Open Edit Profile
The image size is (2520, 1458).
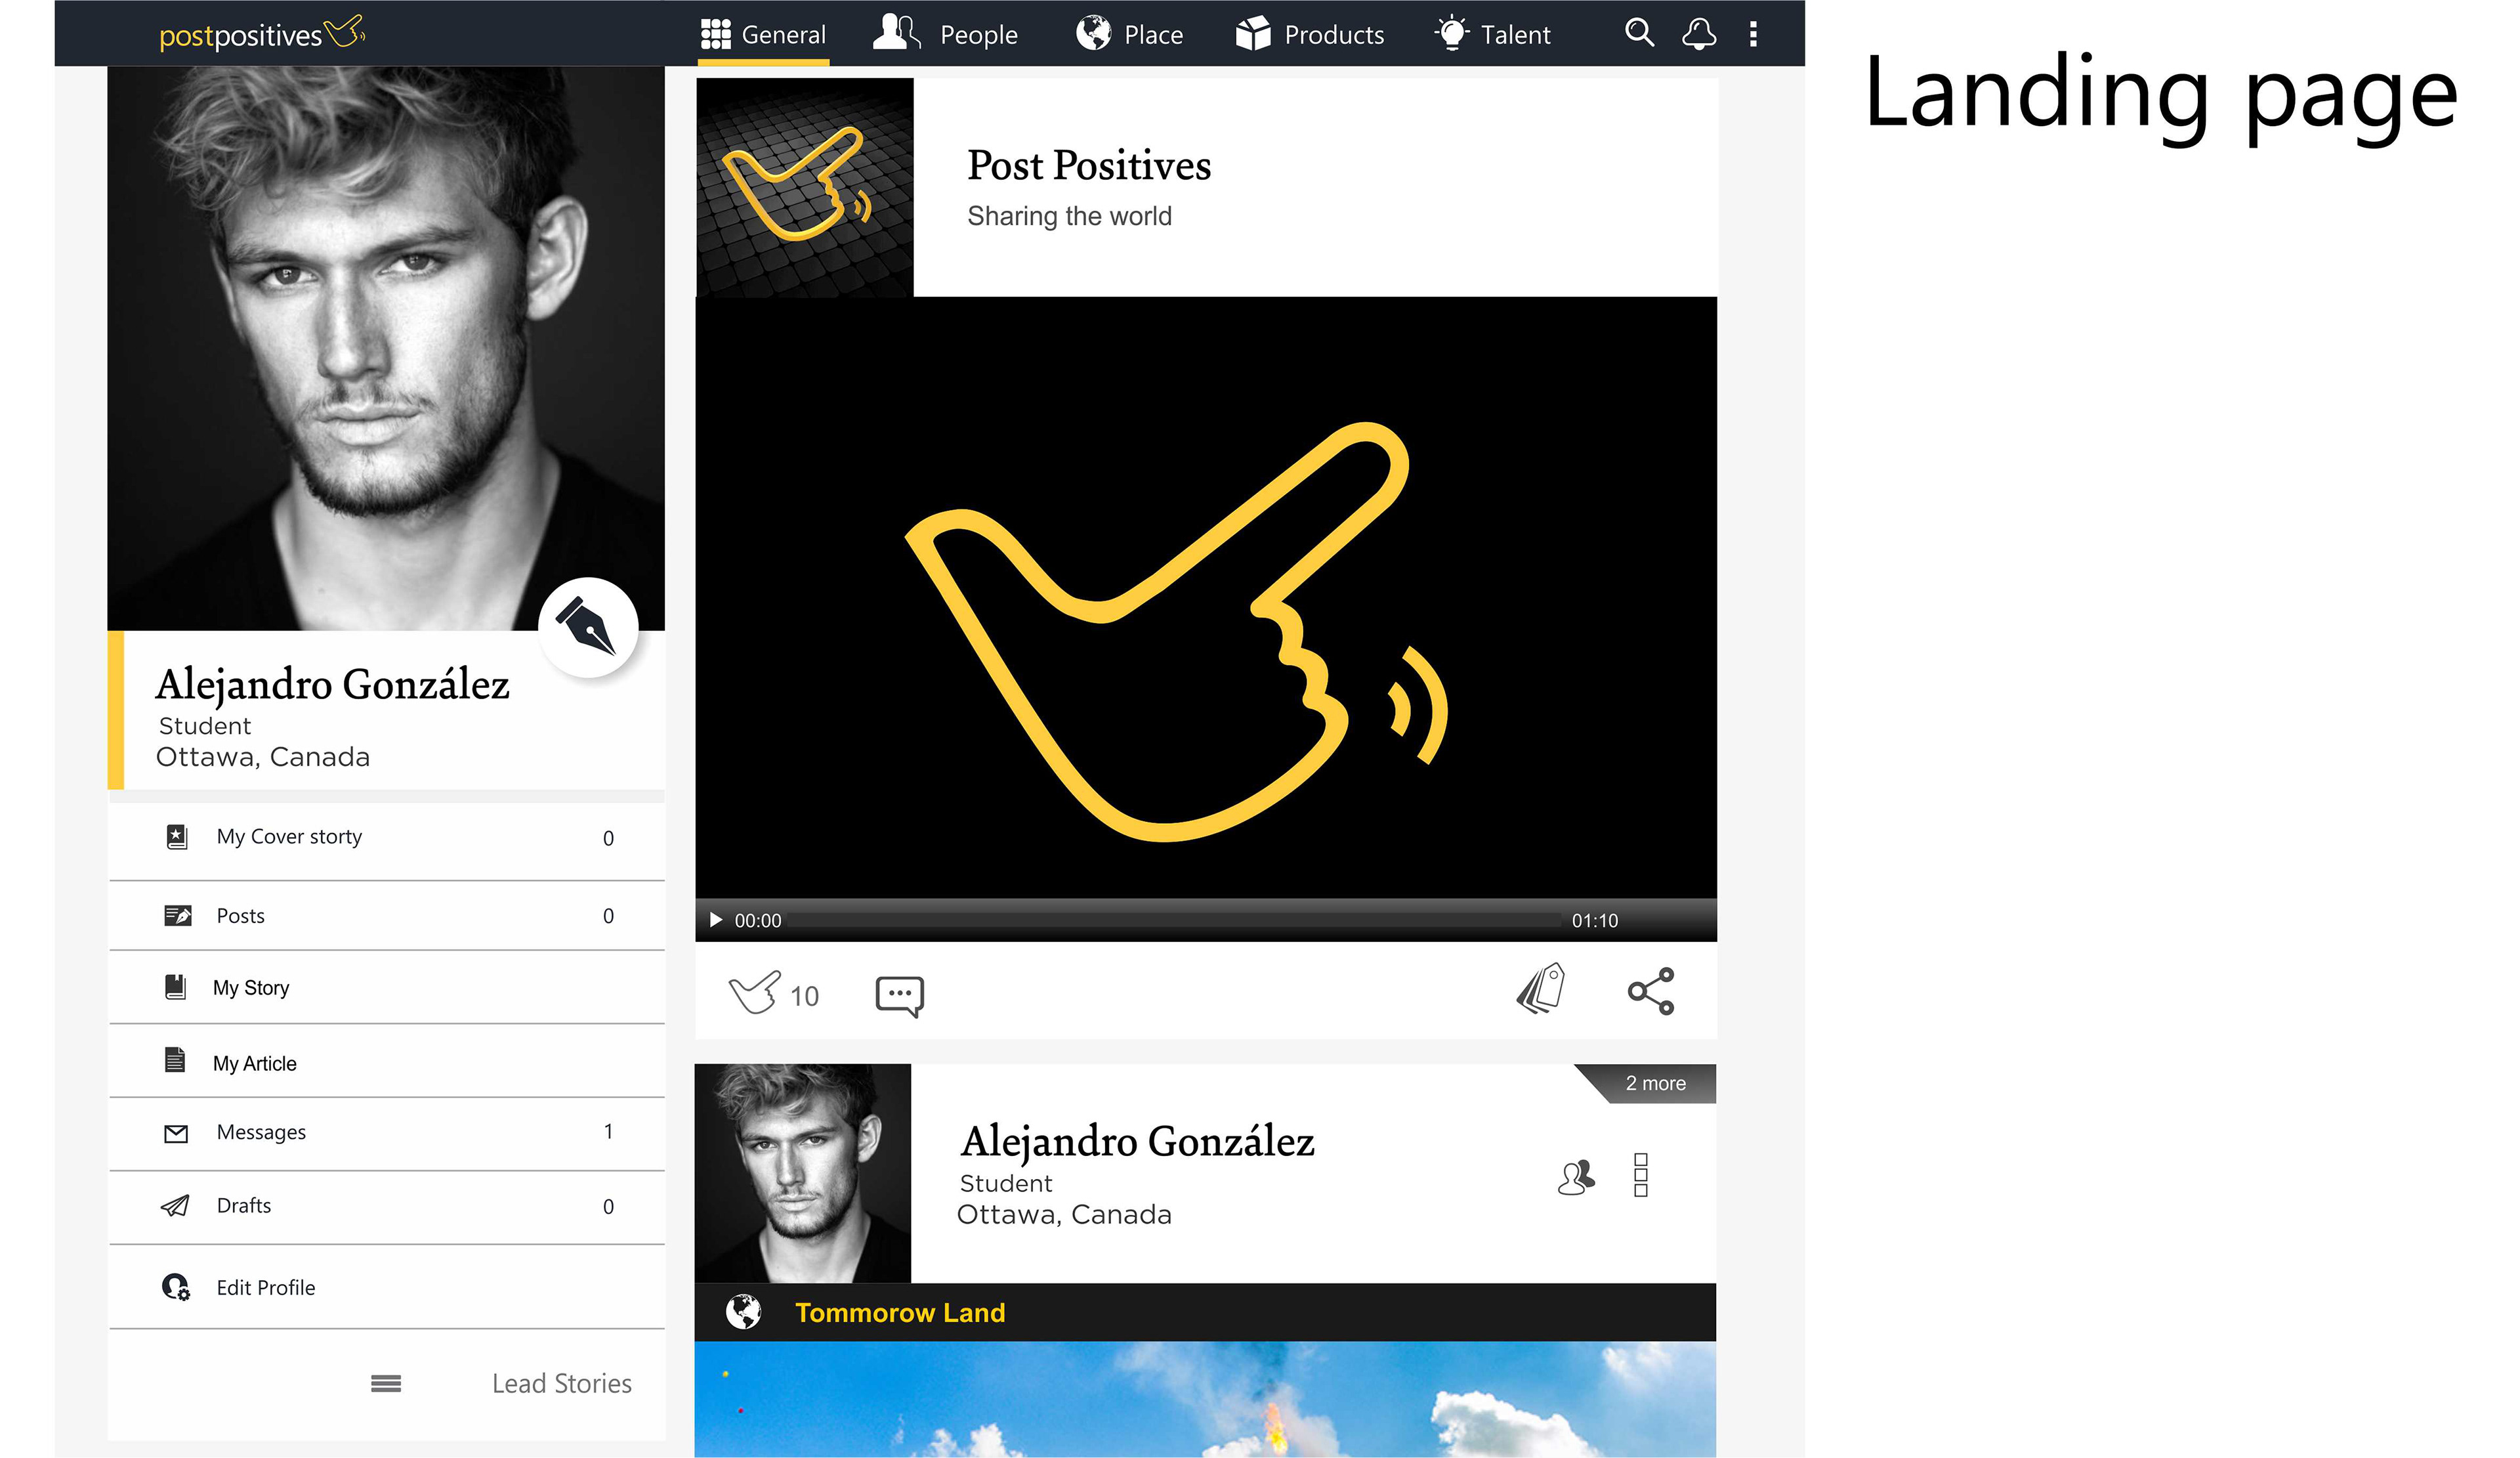pyautogui.click(x=386, y=1287)
